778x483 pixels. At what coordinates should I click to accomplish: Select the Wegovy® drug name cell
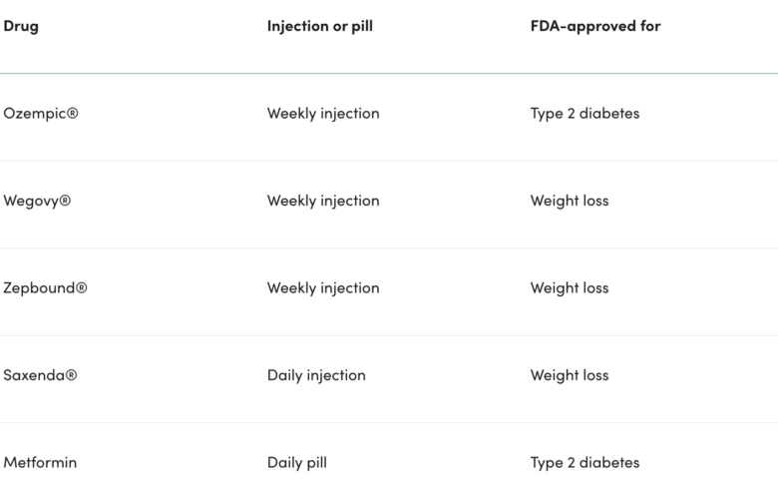click(x=37, y=201)
